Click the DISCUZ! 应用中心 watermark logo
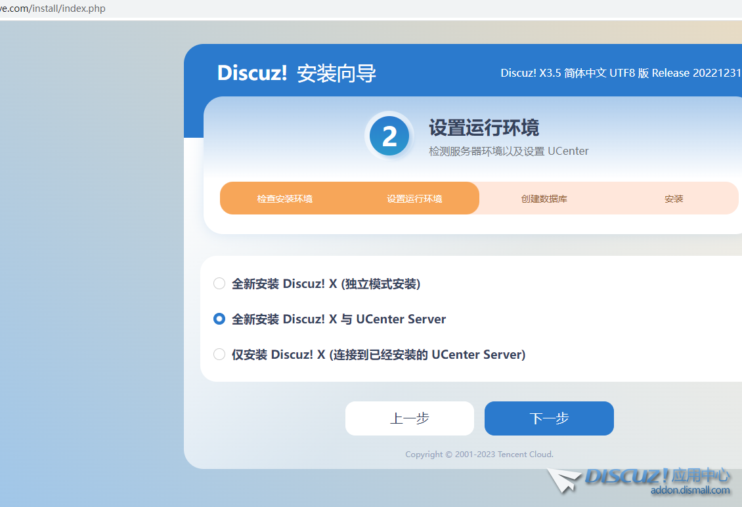Screen dimensions: 742x507 tap(657, 476)
